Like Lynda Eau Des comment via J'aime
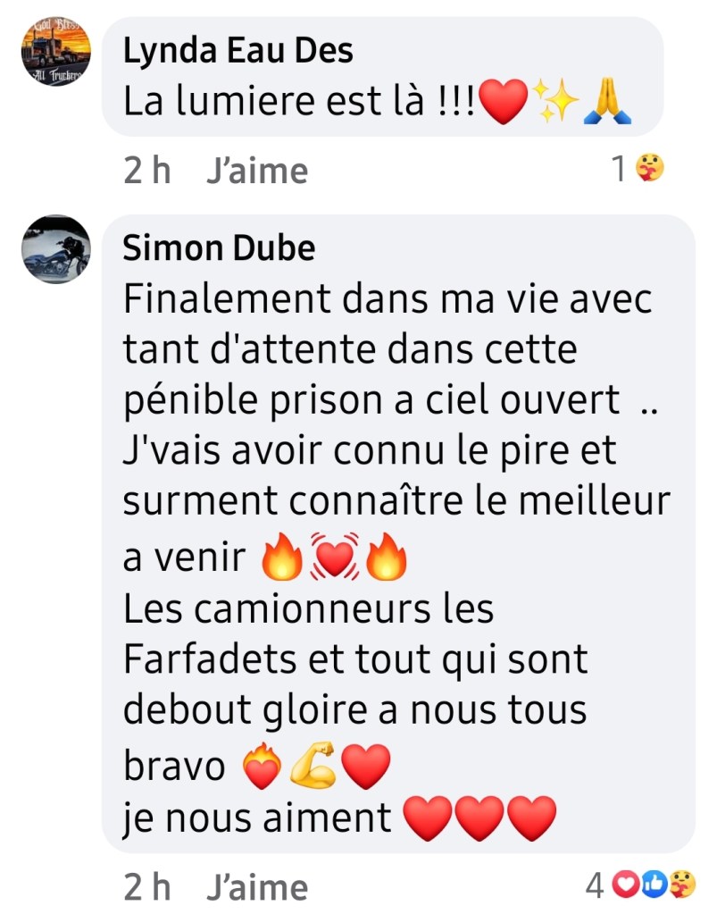 [x=257, y=171]
